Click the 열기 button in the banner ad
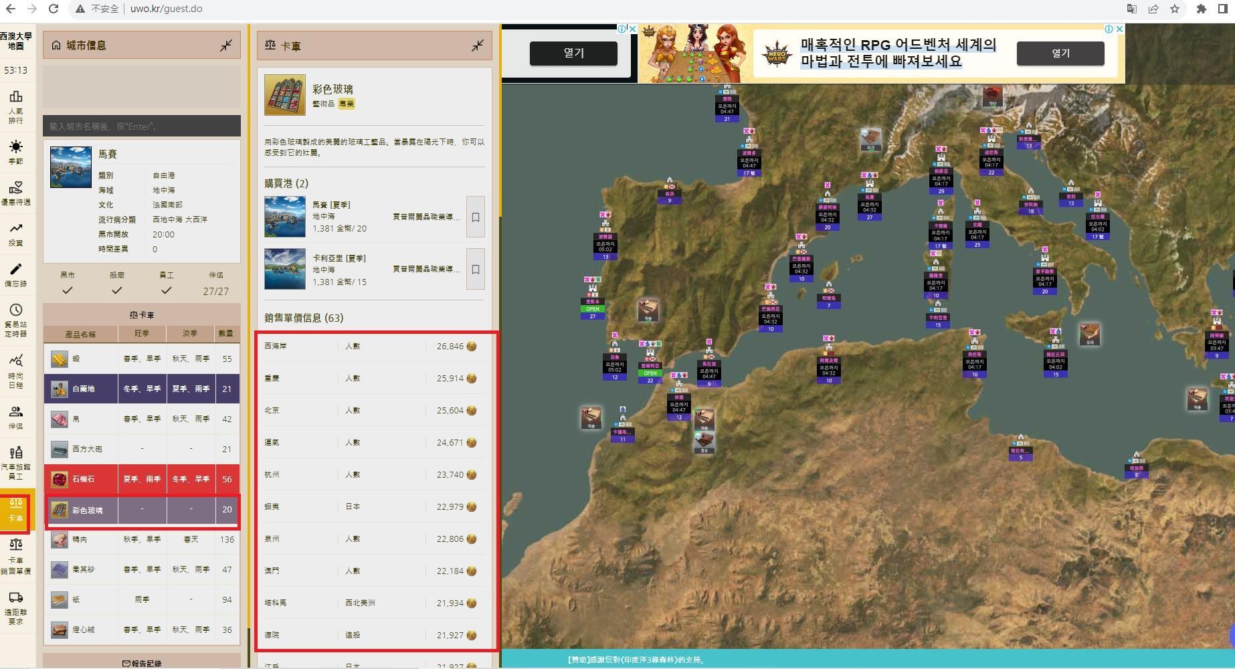Screen dimensions: 1235x669 click(x=1060, y=54)
